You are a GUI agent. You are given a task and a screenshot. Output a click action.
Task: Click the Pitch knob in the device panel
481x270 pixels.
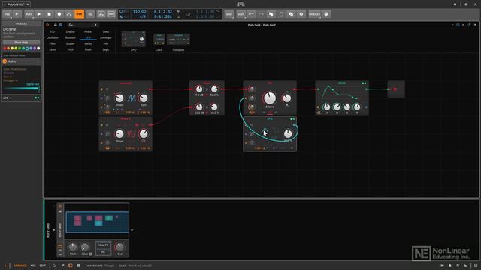[x=73, y=247]
